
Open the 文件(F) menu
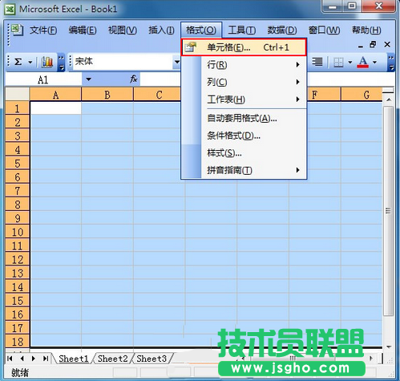tap(43, 30)
